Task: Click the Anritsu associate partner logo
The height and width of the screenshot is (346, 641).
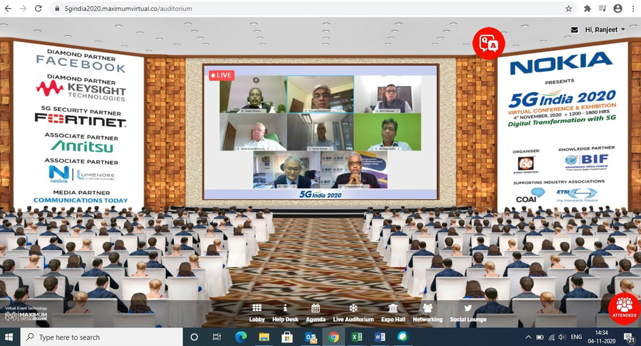Action: pyautogui.click(x=82, y=146)
